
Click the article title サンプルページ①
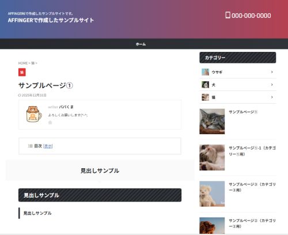click(x=46, y=85)
